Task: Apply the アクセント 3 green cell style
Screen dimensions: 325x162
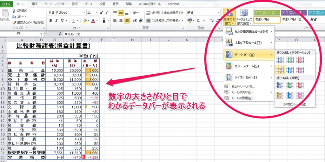Action: click(267, 12)
